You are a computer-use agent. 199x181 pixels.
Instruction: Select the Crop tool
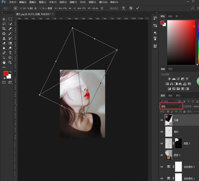(x=4, y=29)
